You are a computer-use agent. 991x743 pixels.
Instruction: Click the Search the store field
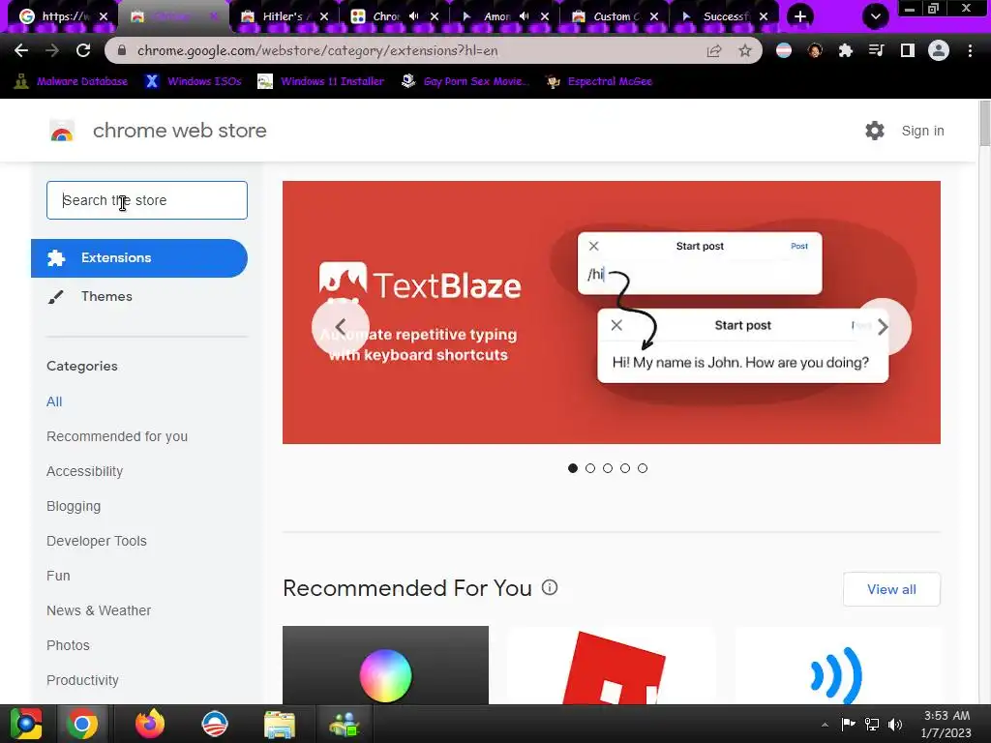[x=147, y=200]
